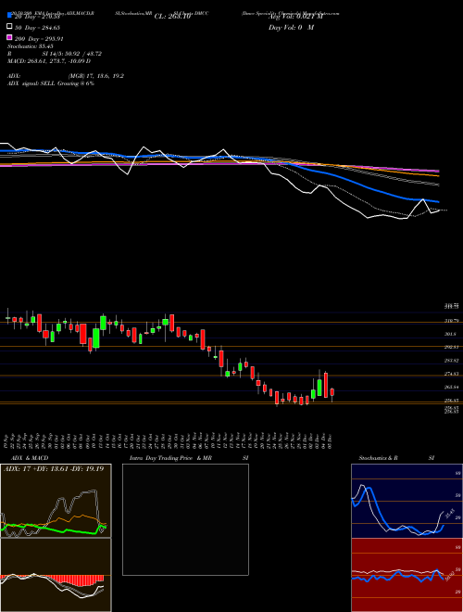This screenshot has width=463, height=612.
Task: Select the '50 Day = 284.65' label
Action: point(37,27)
